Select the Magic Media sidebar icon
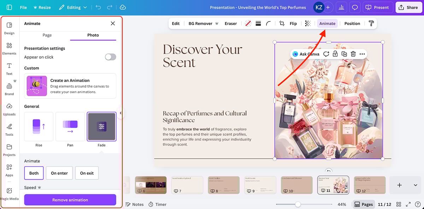Viewport: 424px width, 209px height. 9,193
